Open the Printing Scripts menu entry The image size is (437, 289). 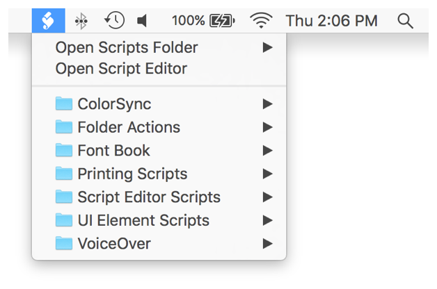pyautogui.click(x=132, y=174)
